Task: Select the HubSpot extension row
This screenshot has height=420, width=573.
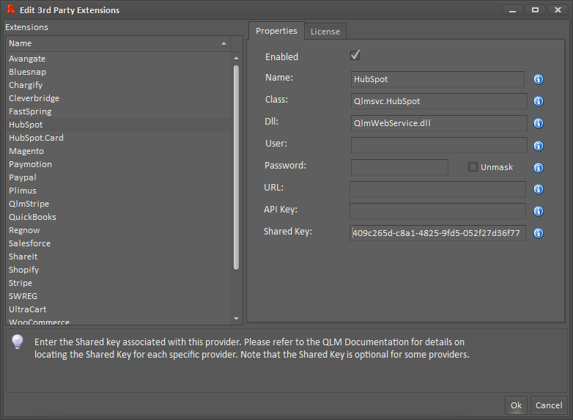Action: (118, 125)
